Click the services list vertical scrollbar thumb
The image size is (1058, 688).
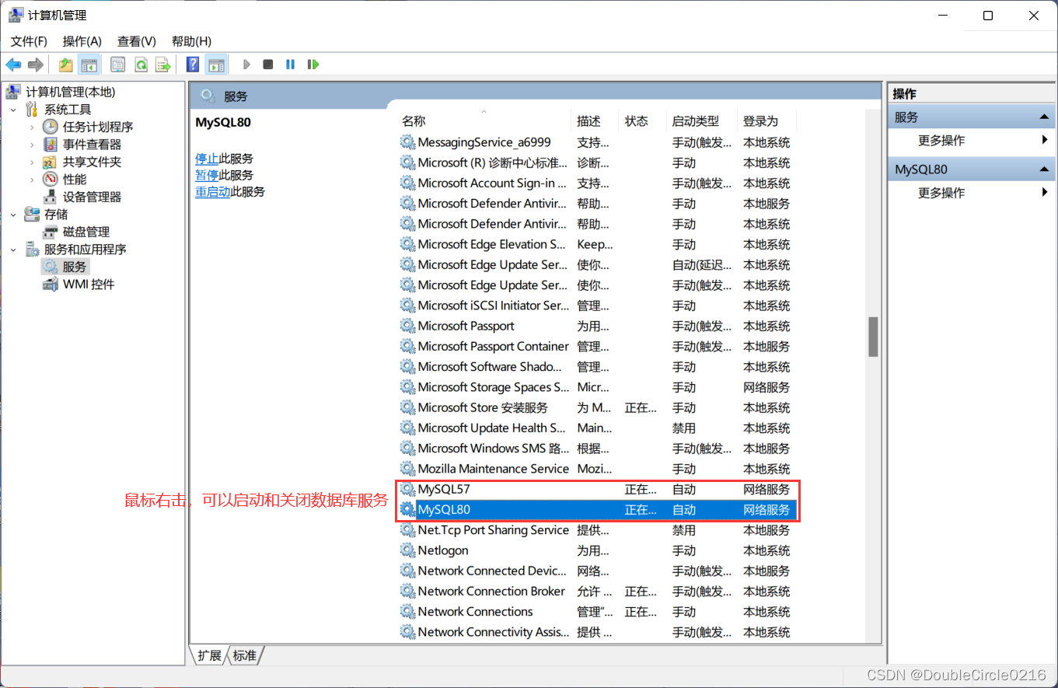click(873, 336)
